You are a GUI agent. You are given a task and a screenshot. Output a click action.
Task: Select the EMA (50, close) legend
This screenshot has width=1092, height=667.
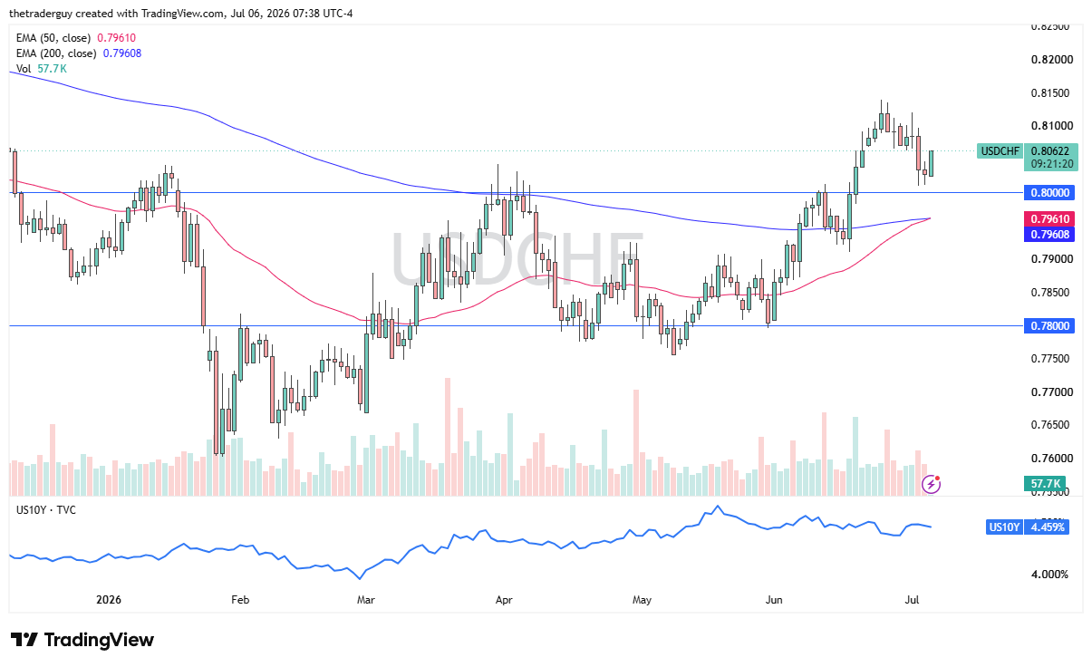tap(76, 38)
